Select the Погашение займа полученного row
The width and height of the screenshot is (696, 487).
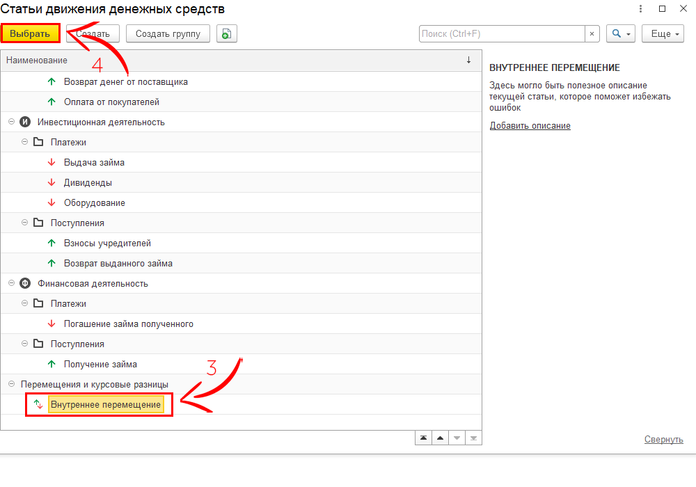(129, 324)
